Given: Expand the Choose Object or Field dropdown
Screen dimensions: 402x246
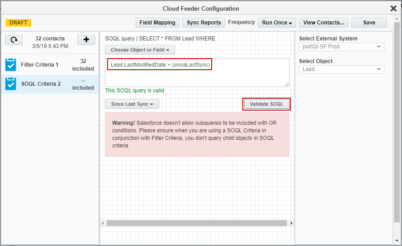Looking at the screenshot, I should (140, 50).
